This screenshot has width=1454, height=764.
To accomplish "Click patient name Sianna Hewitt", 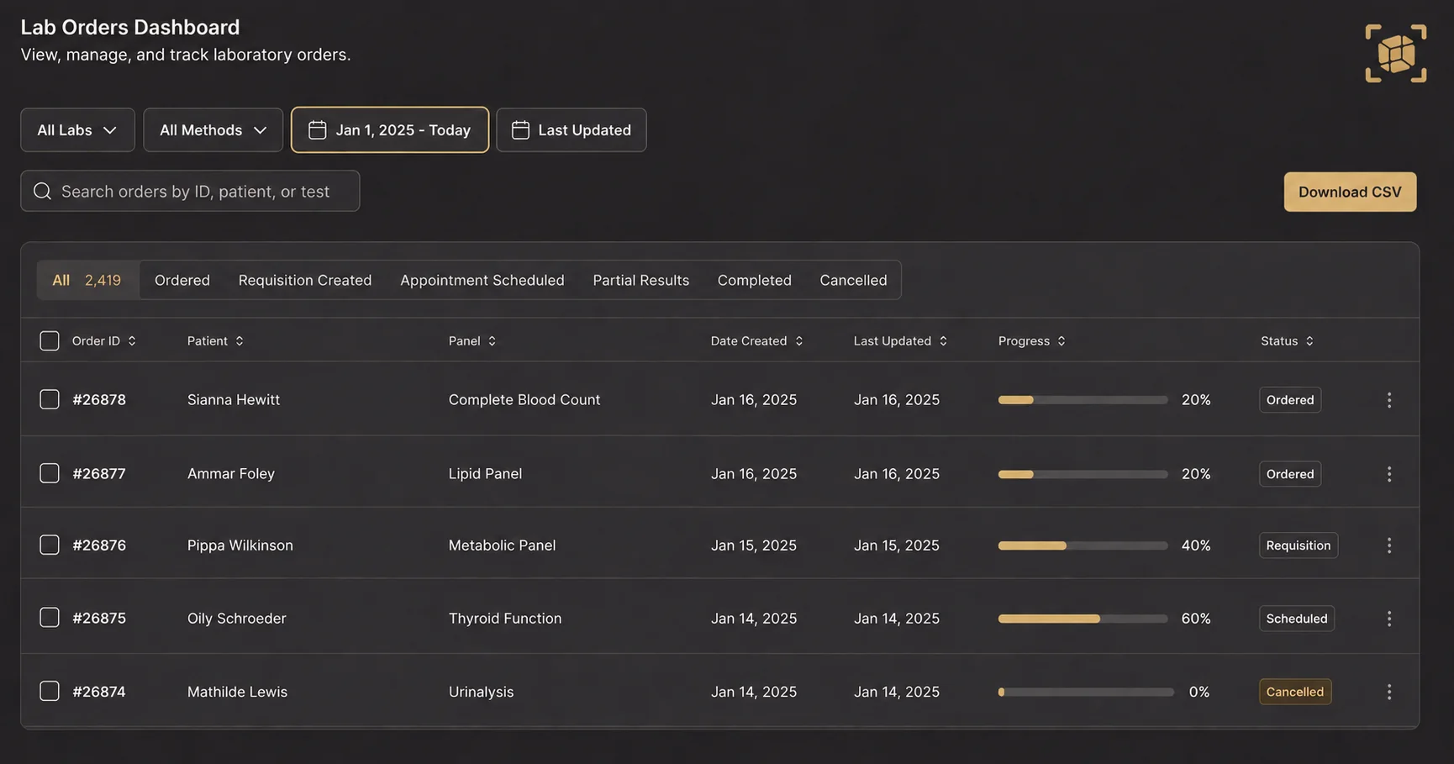I will 234,400.
